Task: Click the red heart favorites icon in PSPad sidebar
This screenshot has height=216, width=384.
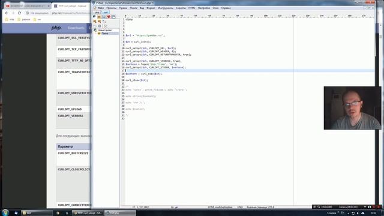Action: (109, 17)
